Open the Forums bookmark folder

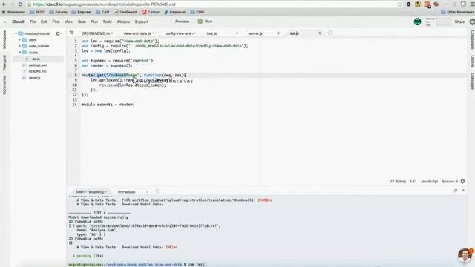58,12
